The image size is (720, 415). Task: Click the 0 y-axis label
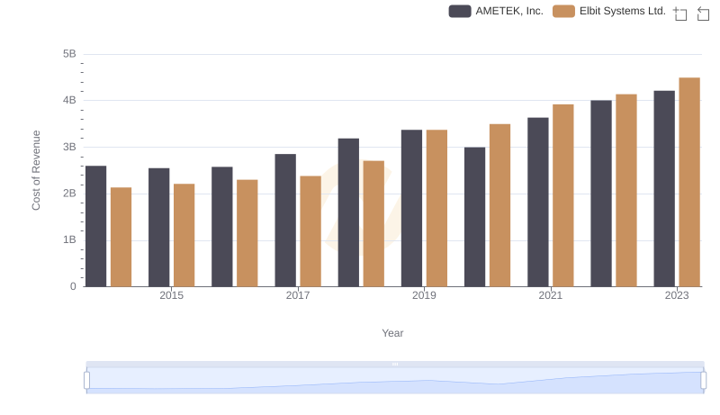[x=73, y=286]
